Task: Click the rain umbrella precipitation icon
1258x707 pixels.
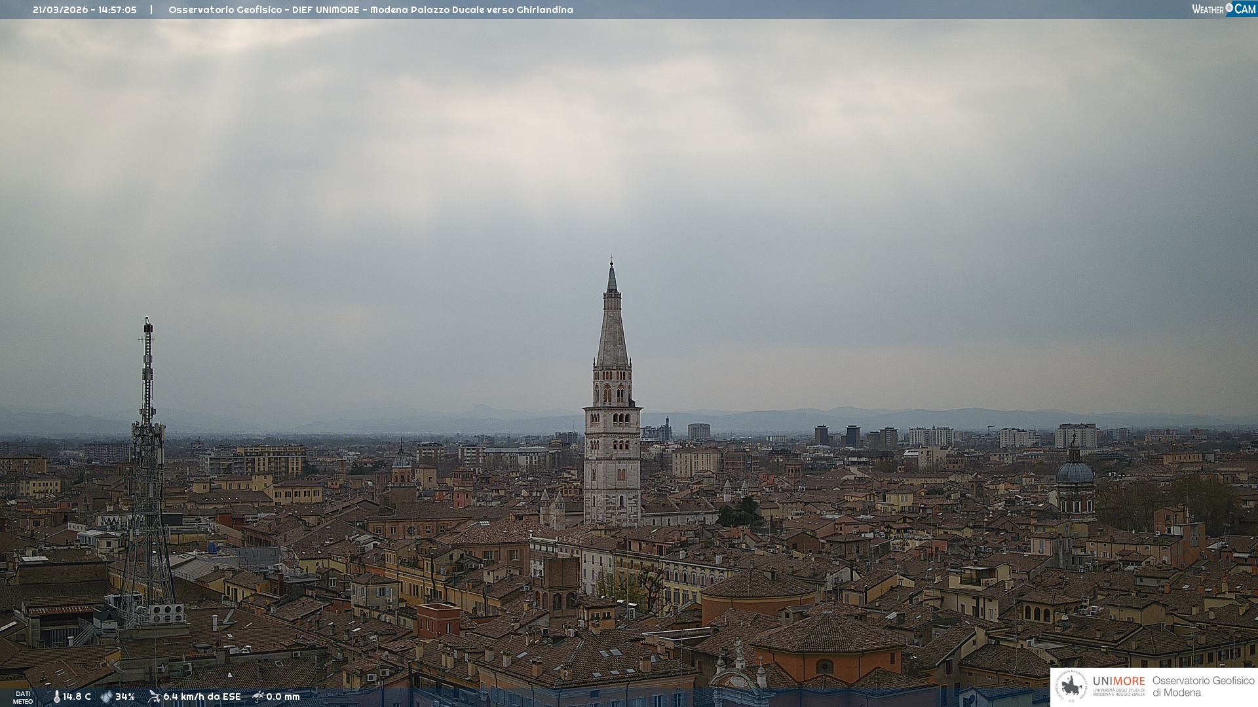Action: [258, 697]
